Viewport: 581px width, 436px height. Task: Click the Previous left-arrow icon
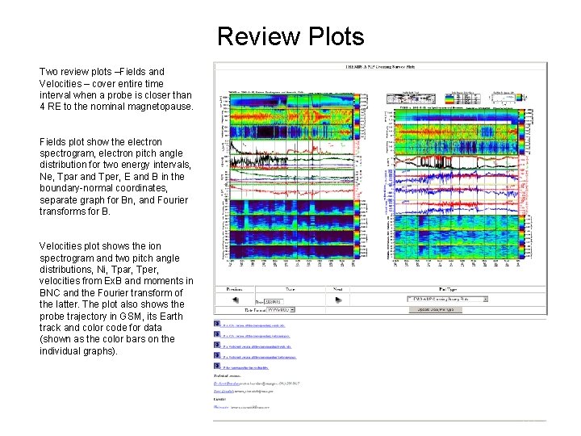(236, 300)
